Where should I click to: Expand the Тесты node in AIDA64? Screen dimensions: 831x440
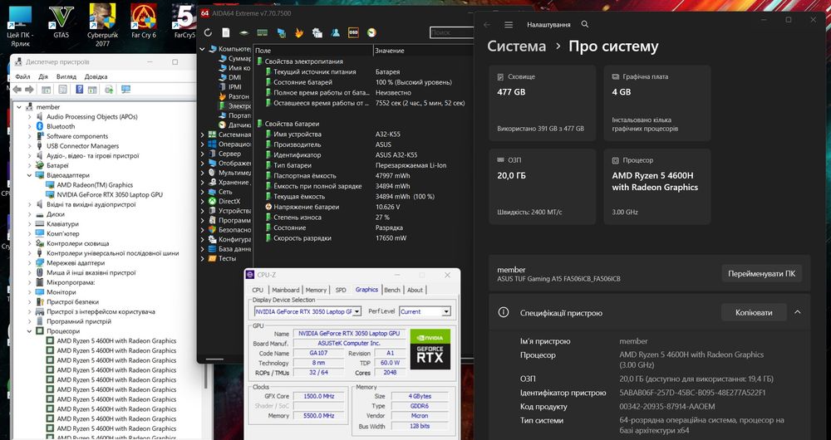point(202,258)
